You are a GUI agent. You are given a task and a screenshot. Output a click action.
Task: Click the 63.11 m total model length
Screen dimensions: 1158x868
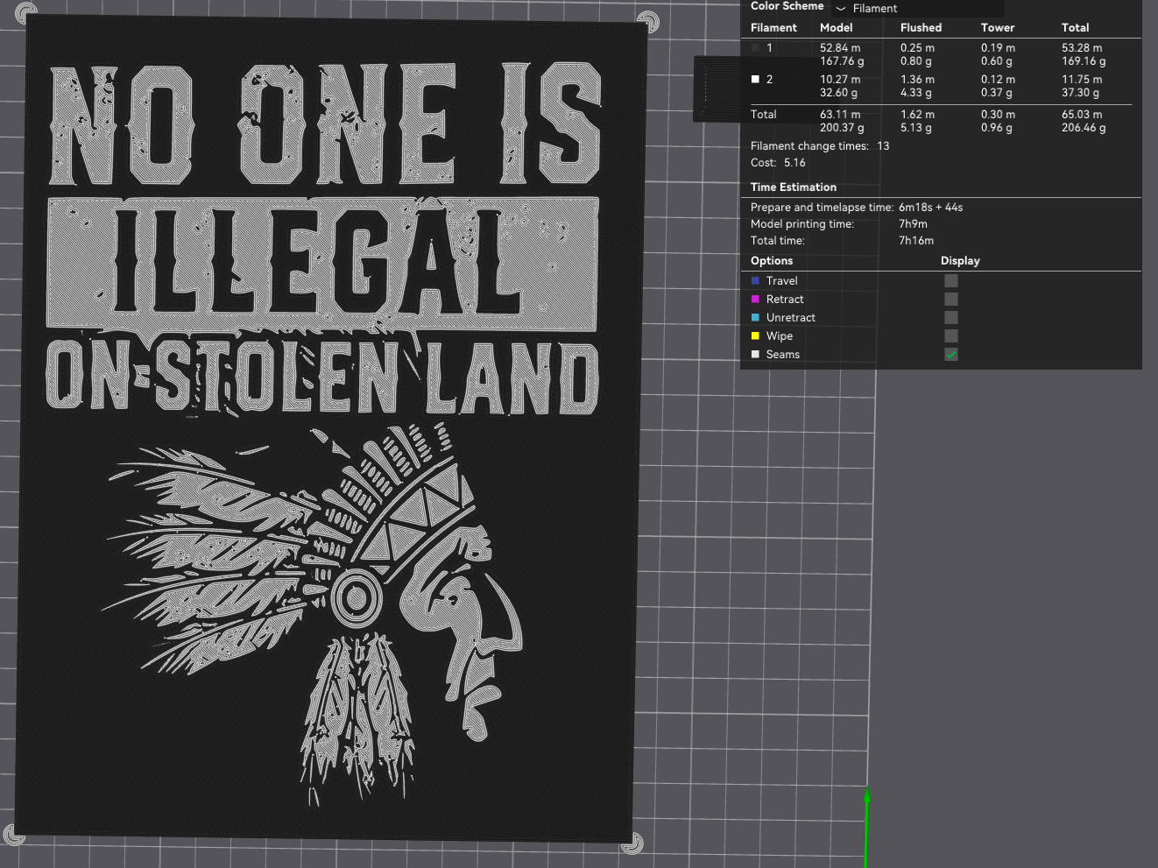[840, 115]
